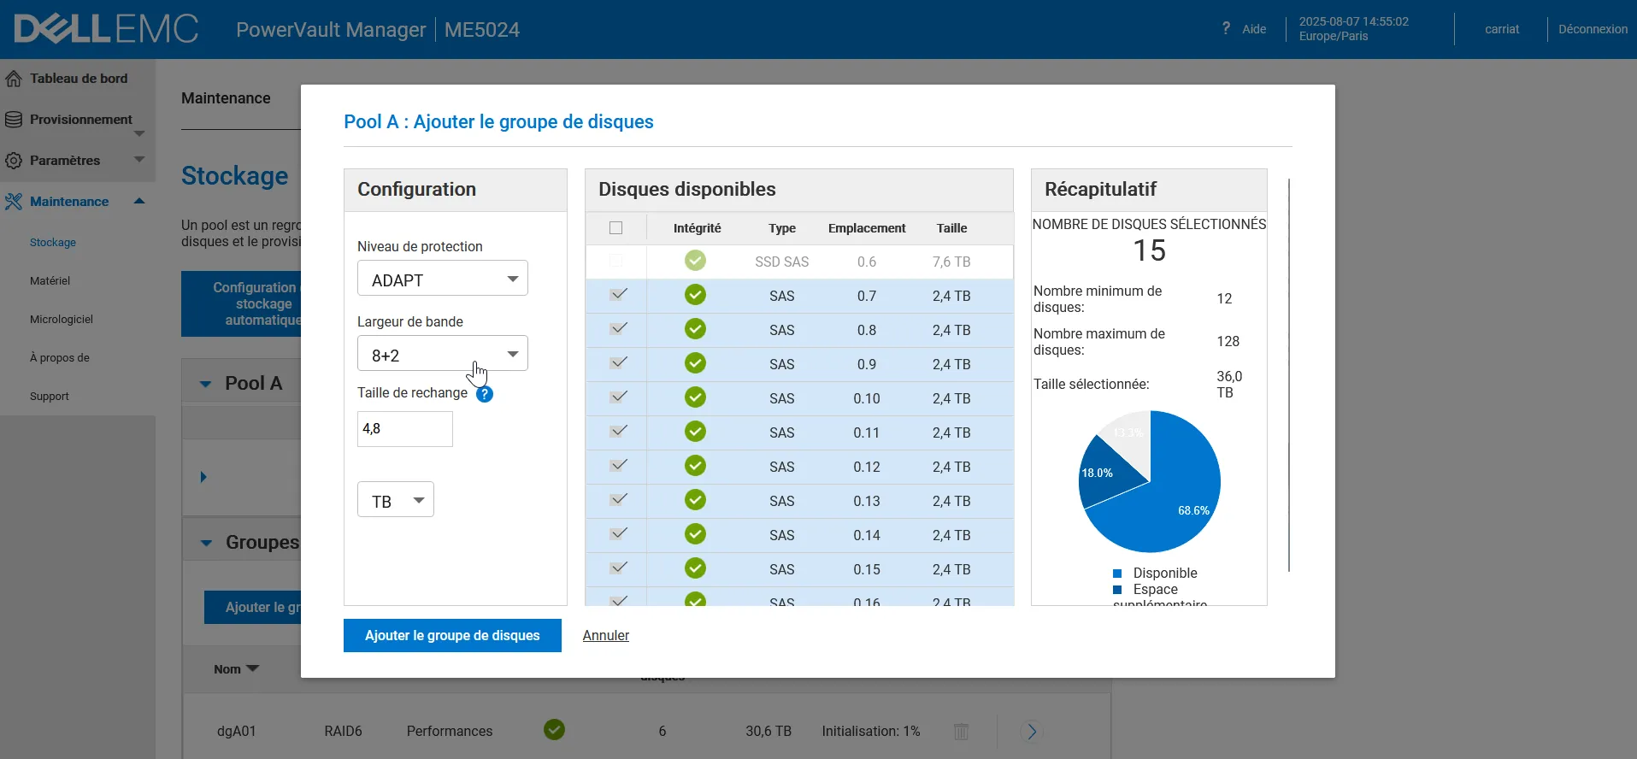The height and width of the screenshot is (759, 1637).
Task: Click the Tableau de bord home icon
Action: (14, 79)
